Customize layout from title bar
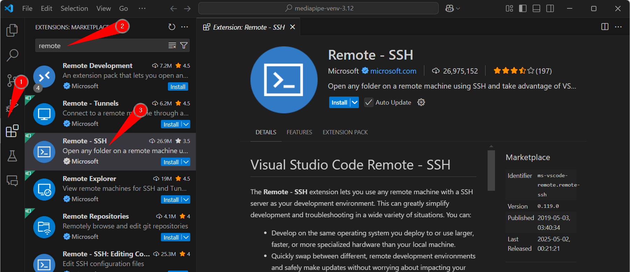 [x=509, y=8]
